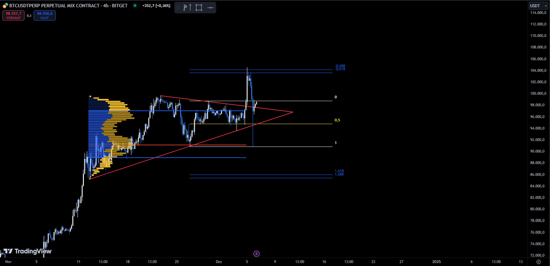
Task: Click the -0.688 Fibonacci extension label
Action: 340,66
